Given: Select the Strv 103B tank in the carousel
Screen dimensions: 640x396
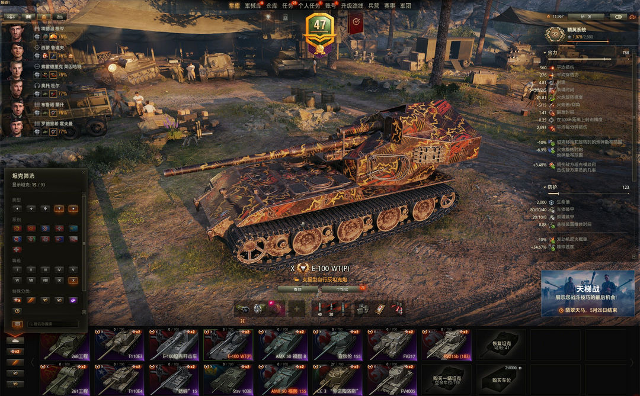Looking at the screenshot, I should click(x=228, y=379).
